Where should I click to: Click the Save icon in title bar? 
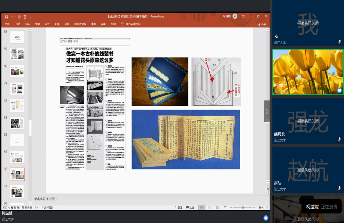coord(6,16)
